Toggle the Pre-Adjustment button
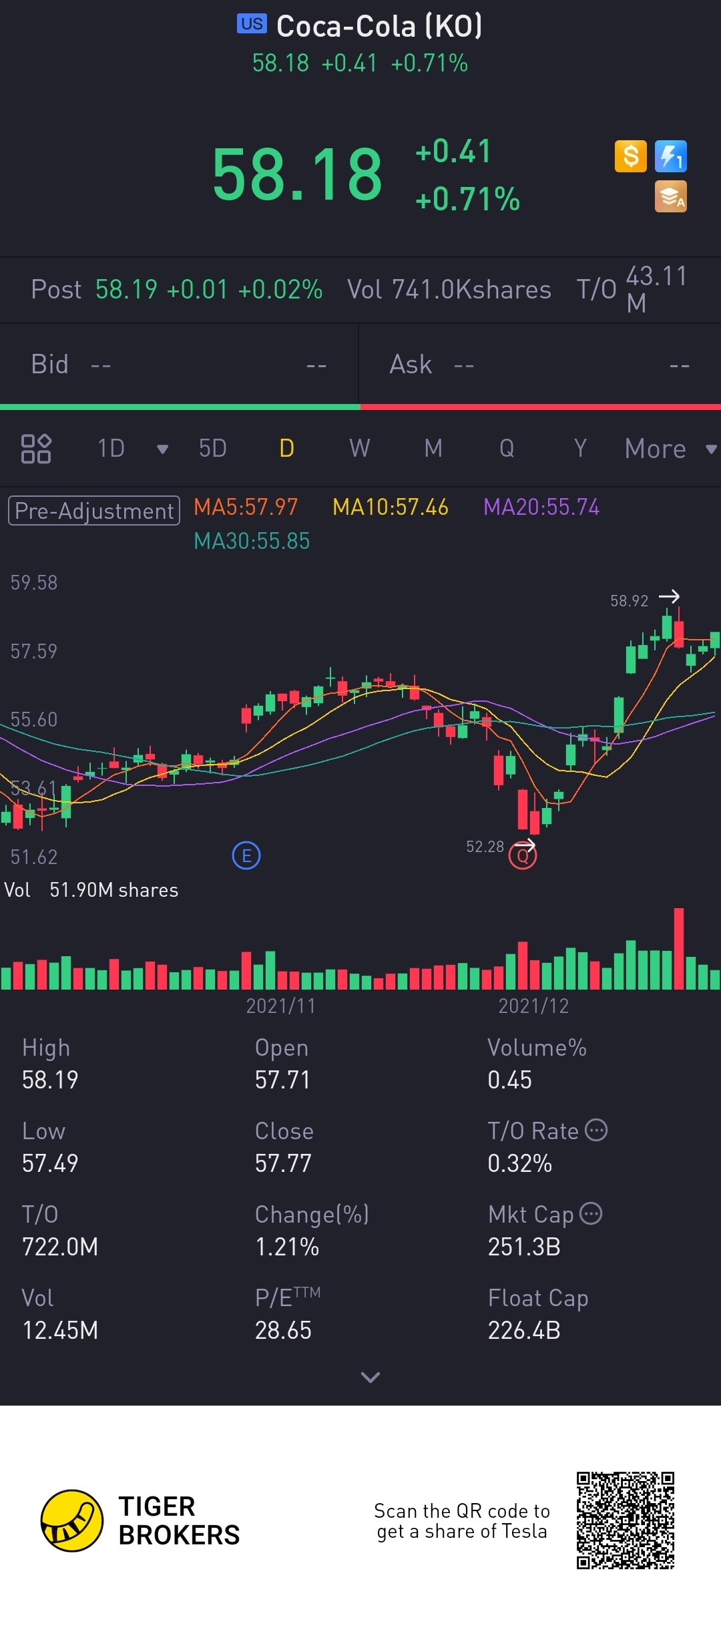Image resolution: width=721 pixels, height=1636 pixels. [x=94, y=511]
